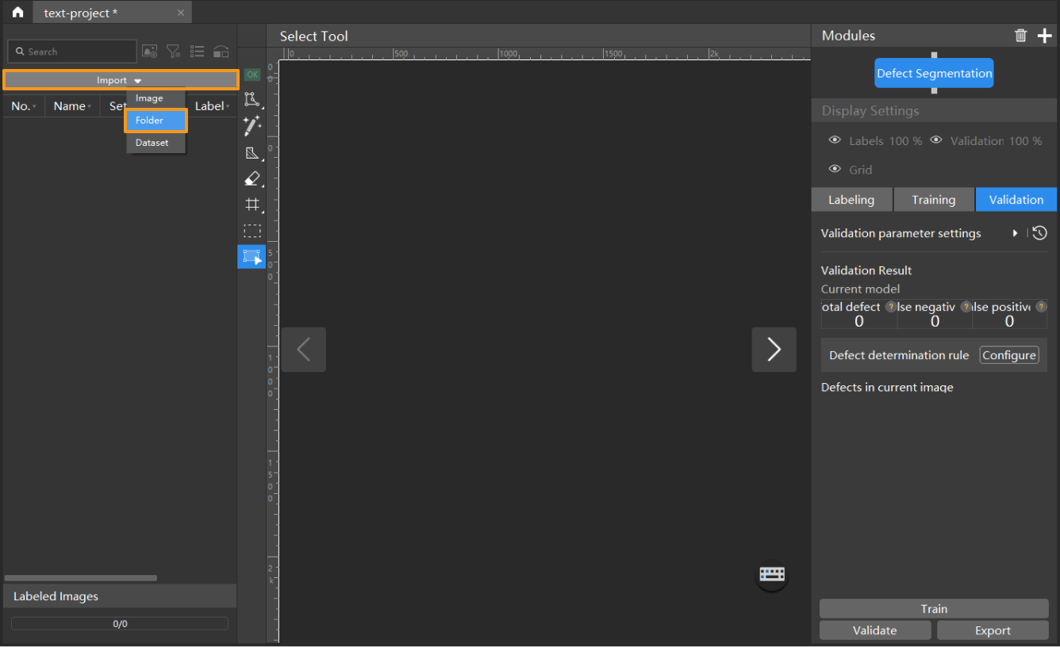
Task: Select the grid cutting tool
Action: pos(252,205)
